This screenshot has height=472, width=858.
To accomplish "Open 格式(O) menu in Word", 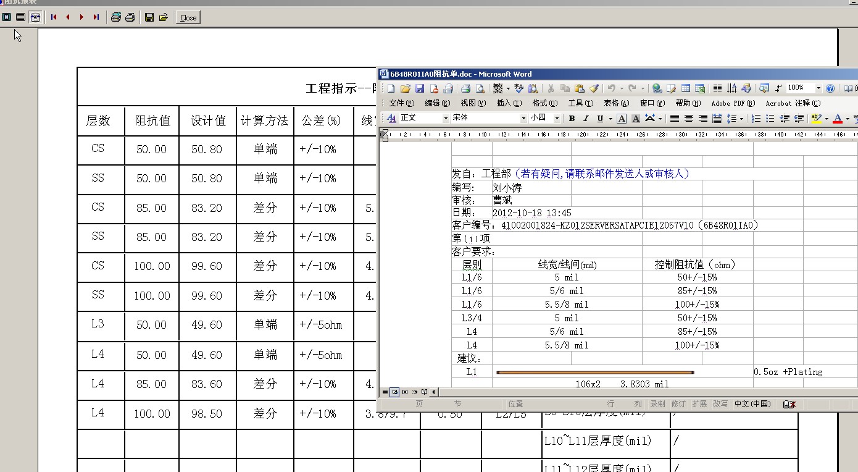I will [545, 103].
